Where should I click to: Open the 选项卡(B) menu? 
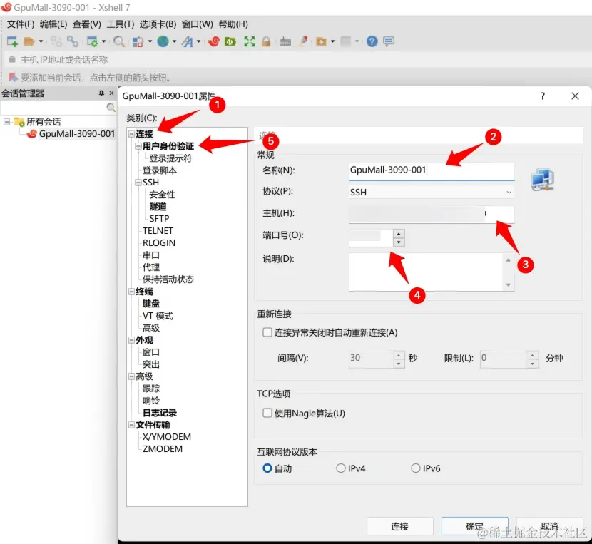click(x=158, y=24)
